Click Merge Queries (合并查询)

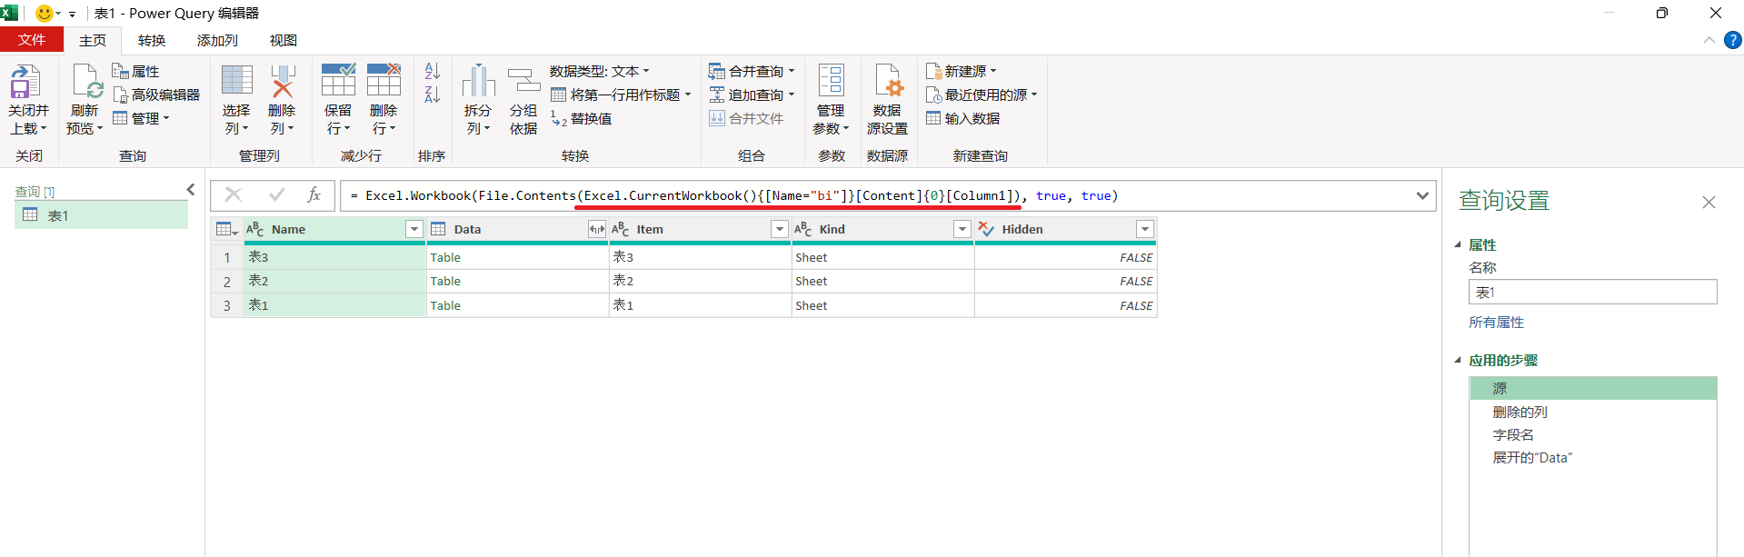[752, 71]
